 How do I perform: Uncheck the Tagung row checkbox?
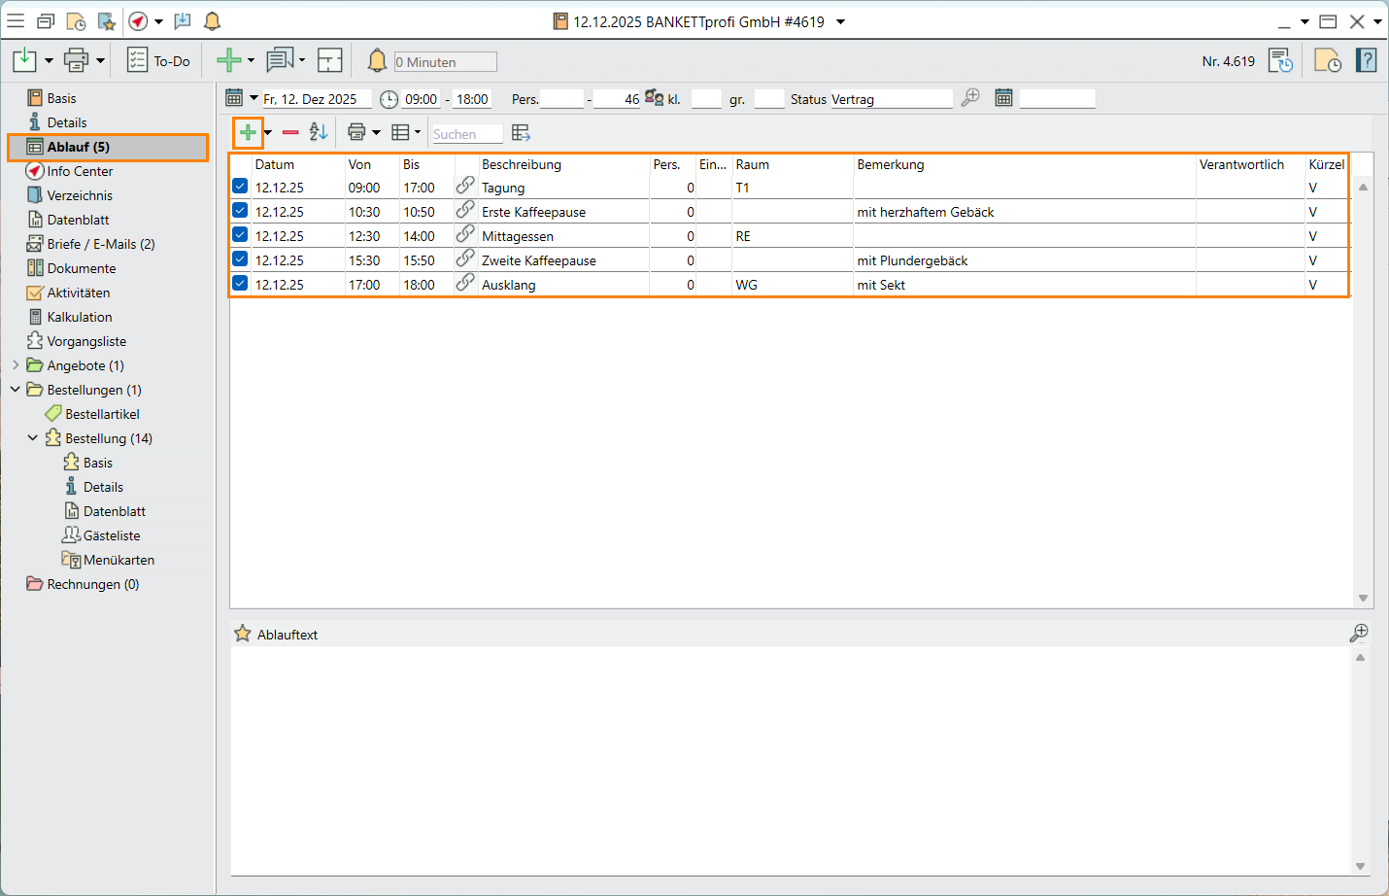pos(240,187)
